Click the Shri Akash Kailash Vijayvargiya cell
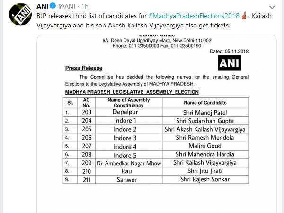 pos(205,129)
